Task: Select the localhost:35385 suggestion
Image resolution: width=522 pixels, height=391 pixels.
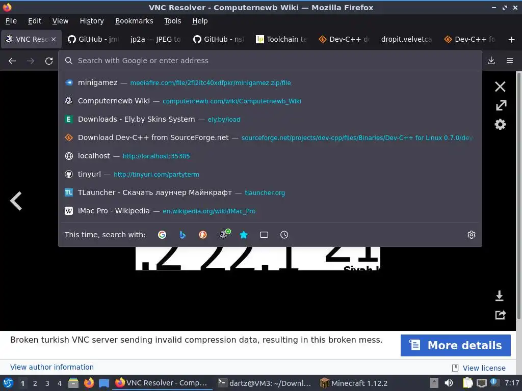Action: tap(270, 156)
